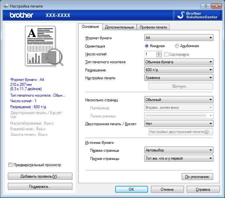Viewport: 225px width, 198px height.
Task: Select Альбомная landscape orientation
Action: tap(177, 46)
